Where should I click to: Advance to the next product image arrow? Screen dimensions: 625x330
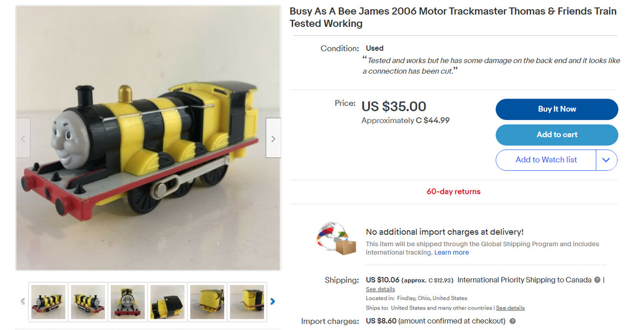273,138
